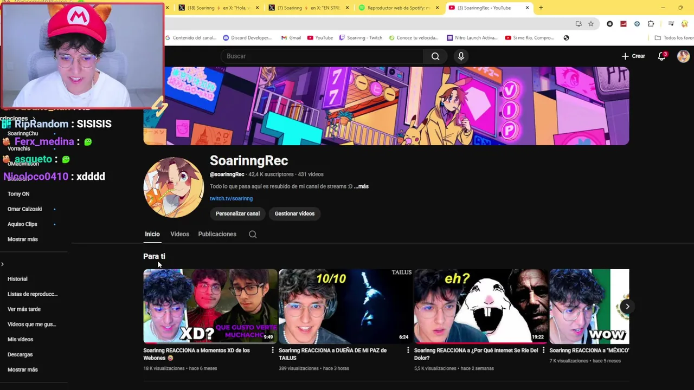
Task: Click the SoarinngRec channel avatar
Action: [173, 187]
